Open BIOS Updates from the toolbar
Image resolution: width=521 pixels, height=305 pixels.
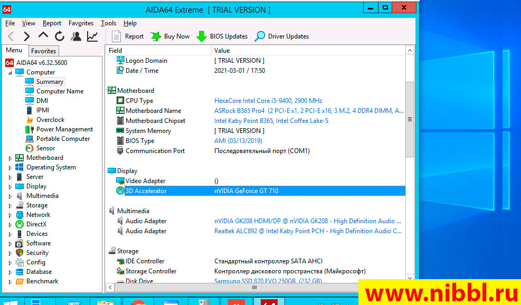(x=222, y=36)
